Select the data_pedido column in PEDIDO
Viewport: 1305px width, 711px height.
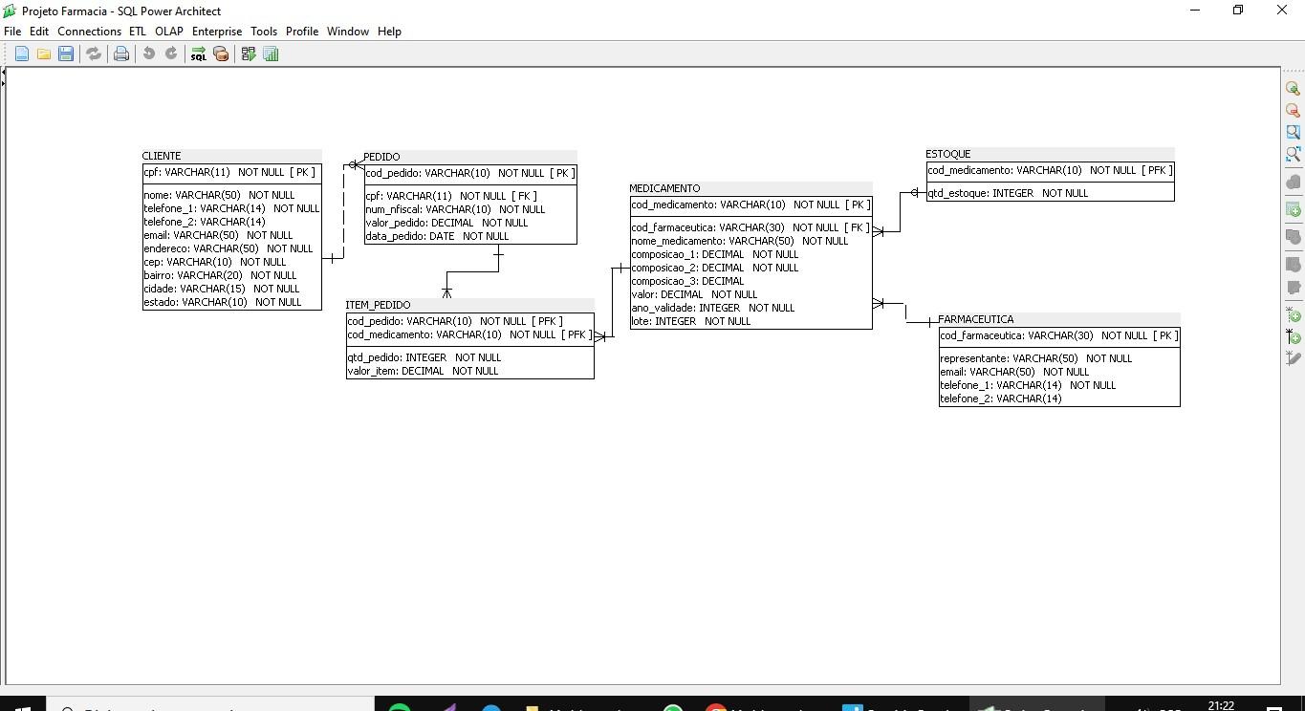(x=437, y=236)
